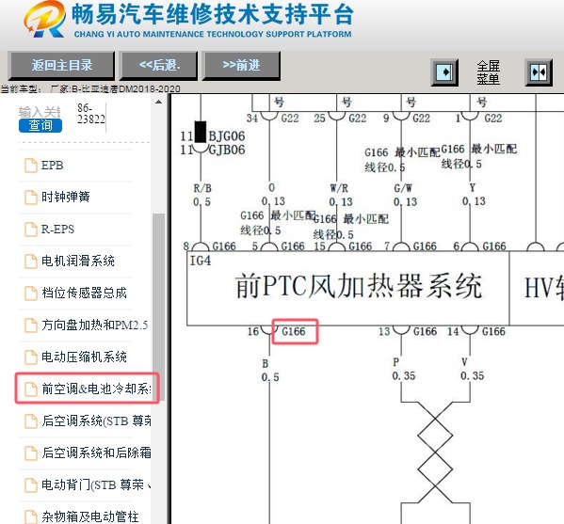Click the single-arrow panel collapse icon
The image size is (564, 524).
point(444,72)
